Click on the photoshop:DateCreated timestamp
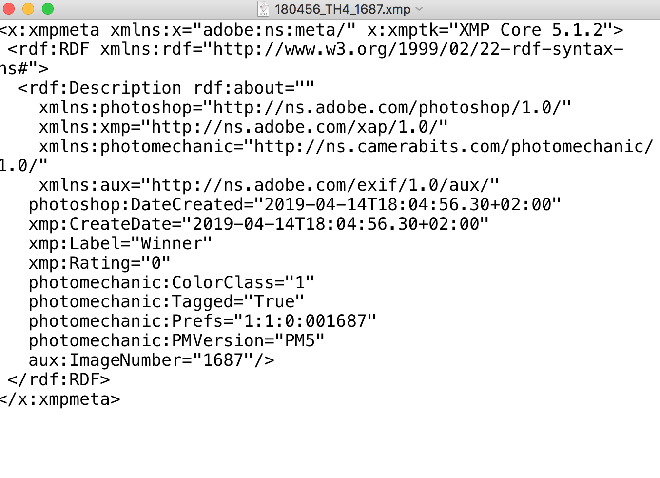Viewport: 660px width, 478px height. (408, 204)
